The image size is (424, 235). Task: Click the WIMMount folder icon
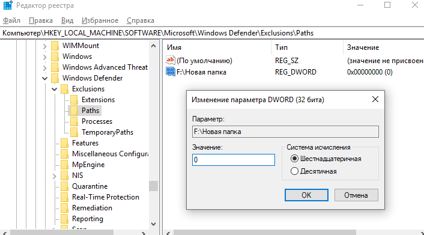(x=55, y=46)
